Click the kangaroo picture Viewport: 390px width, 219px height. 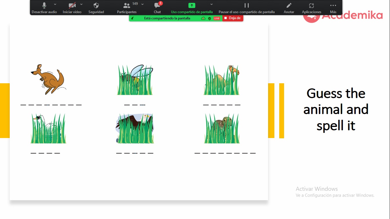(48, 79)
